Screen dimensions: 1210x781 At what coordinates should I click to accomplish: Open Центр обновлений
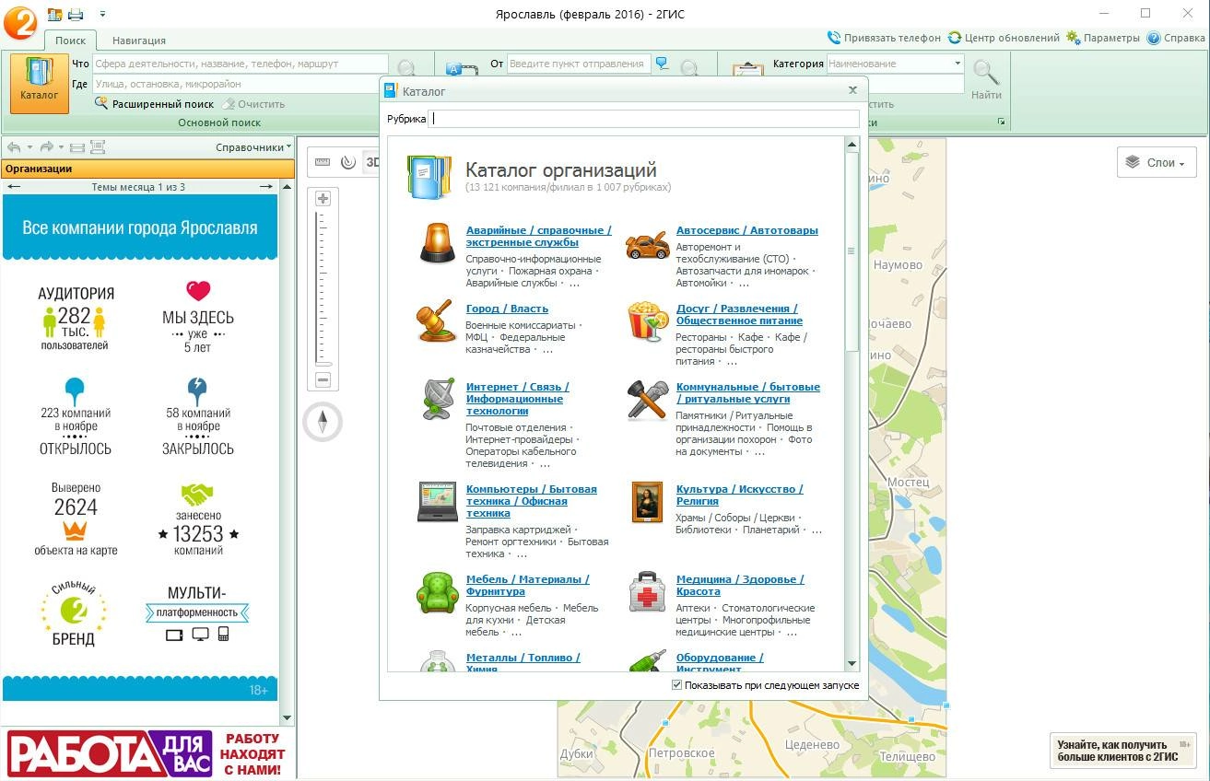pyautogui.click(x=1004, y=38)
